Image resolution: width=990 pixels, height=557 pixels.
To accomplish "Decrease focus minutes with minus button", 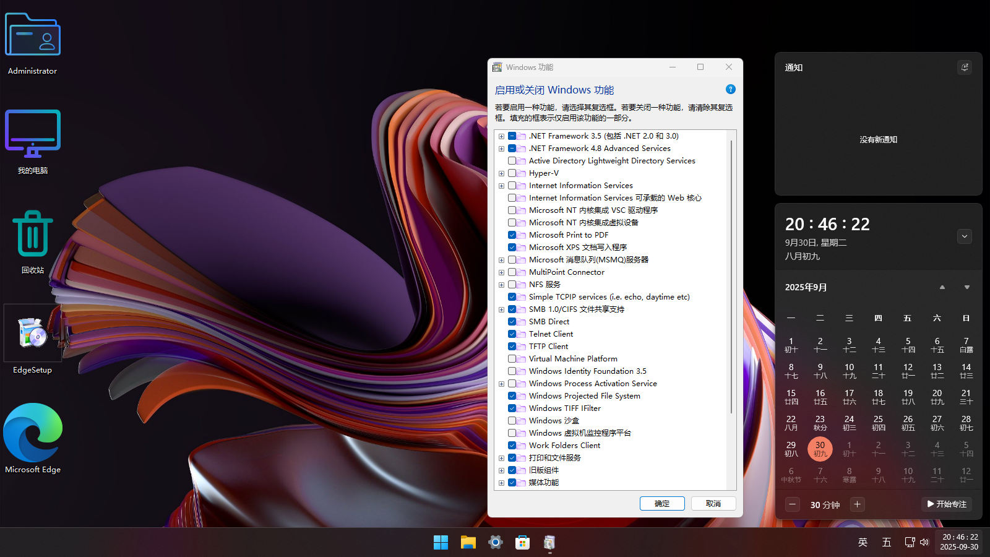I will (x=793, y=504).
